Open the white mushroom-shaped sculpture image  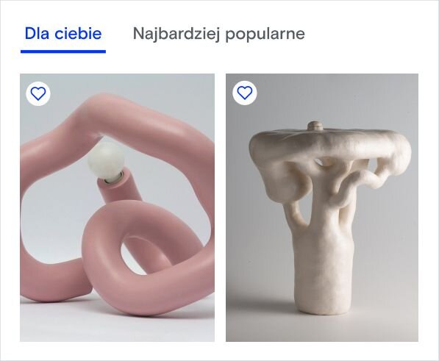[322, 207]
